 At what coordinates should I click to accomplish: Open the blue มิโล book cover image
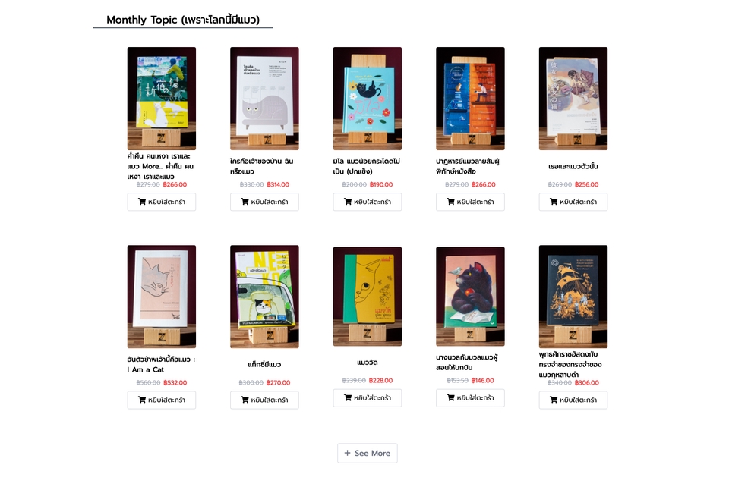pos(368,99)
